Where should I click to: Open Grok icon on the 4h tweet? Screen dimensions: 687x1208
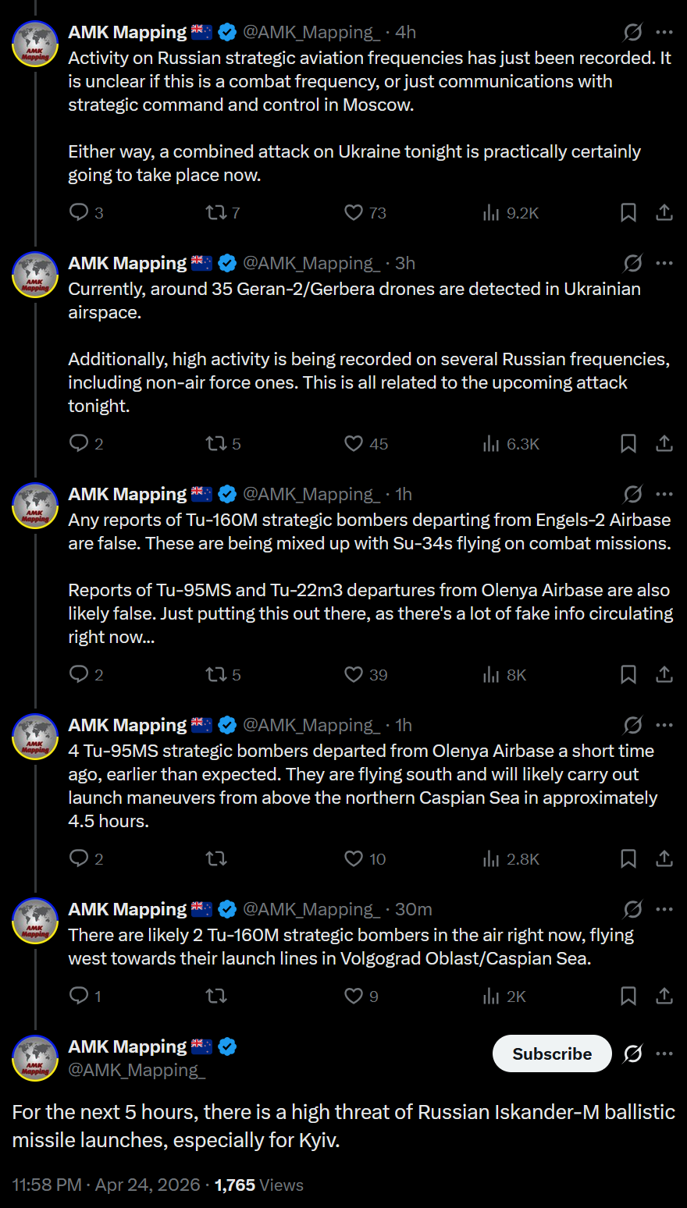(632, 32)
